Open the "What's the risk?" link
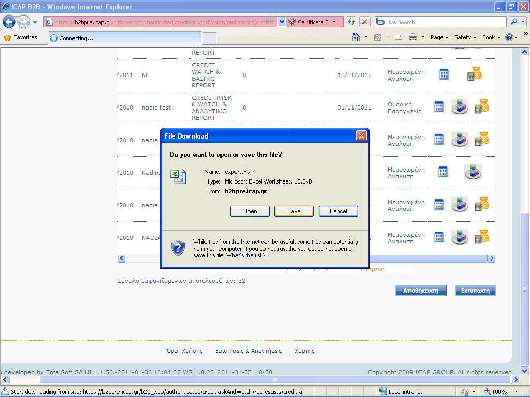This screenshot has height=397, width=530. pyautogui.click(x=246, y=255)
